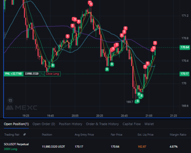This screenshot has height=153, width=191.
Task: Click the B buy marker near 169.7 low
Action: [x=138, y=101]
